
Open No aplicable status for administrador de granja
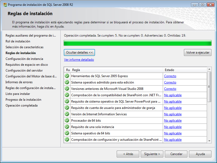(x=173, y=108)
